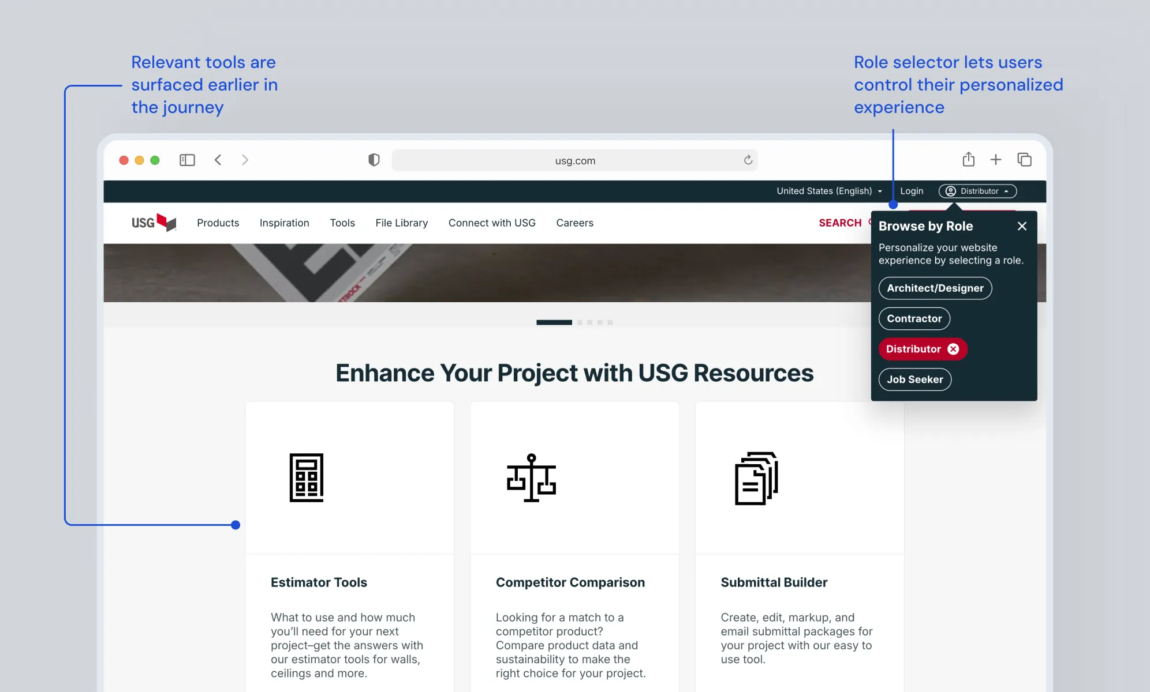Click macOS yellow minimize window button

(139, 160)
